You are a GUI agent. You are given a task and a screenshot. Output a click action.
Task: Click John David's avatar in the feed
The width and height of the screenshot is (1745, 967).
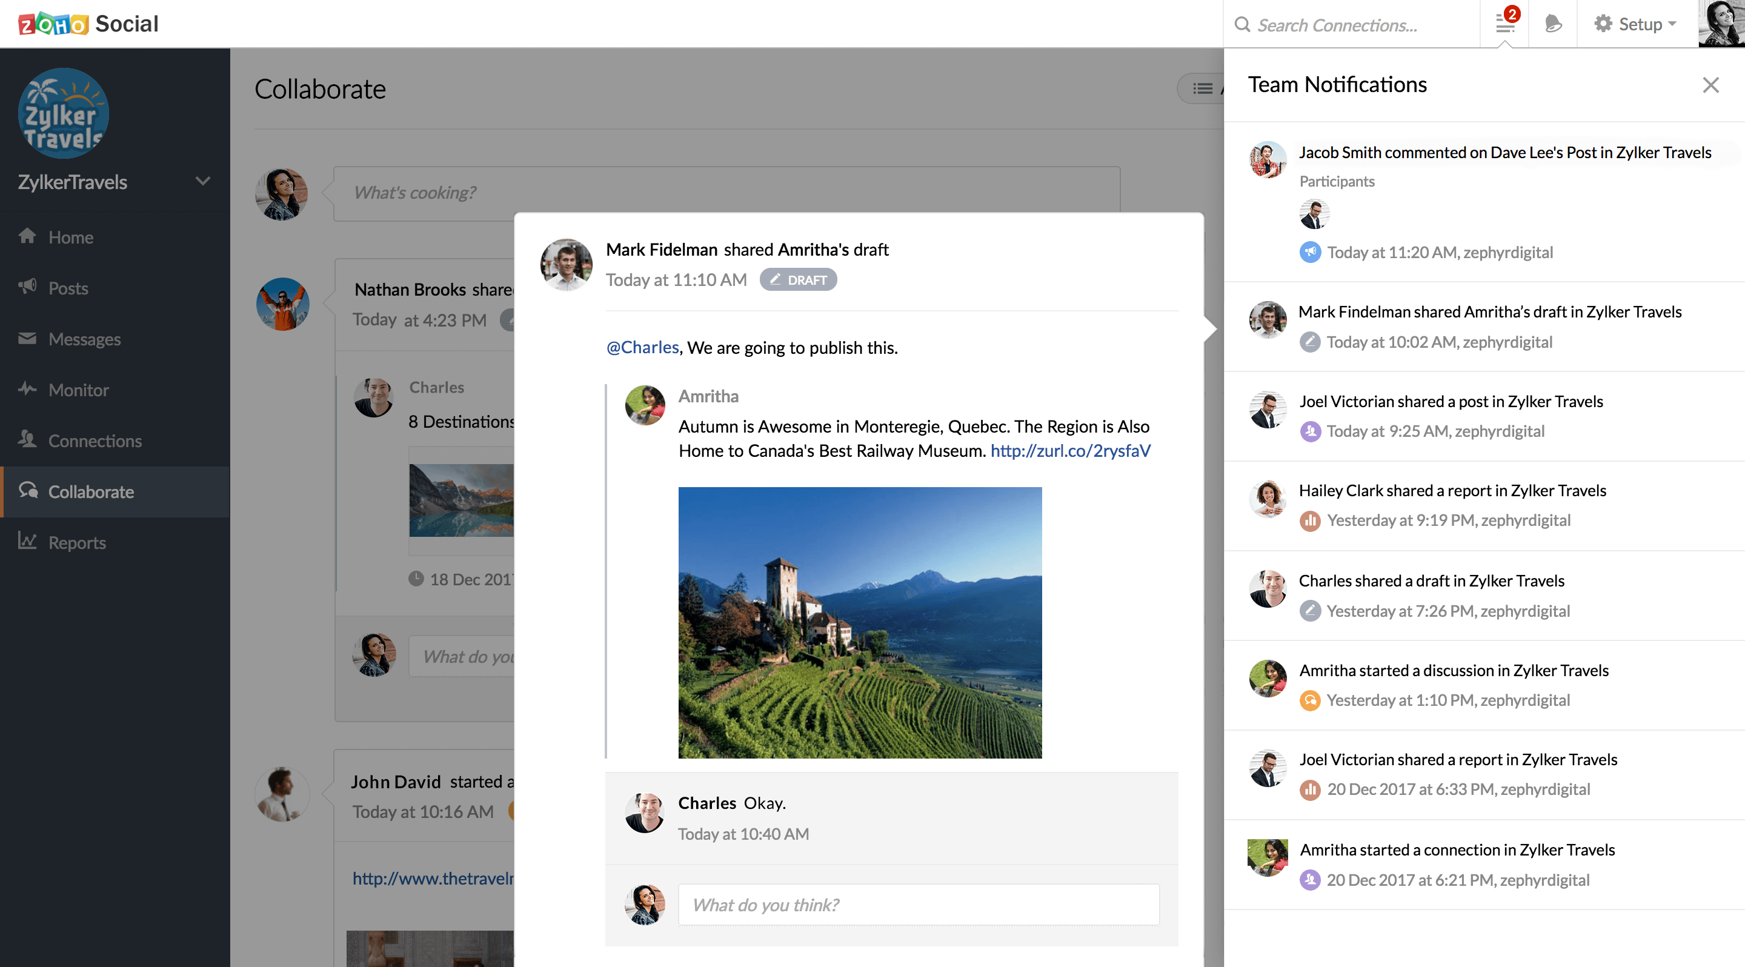(282, 794)
